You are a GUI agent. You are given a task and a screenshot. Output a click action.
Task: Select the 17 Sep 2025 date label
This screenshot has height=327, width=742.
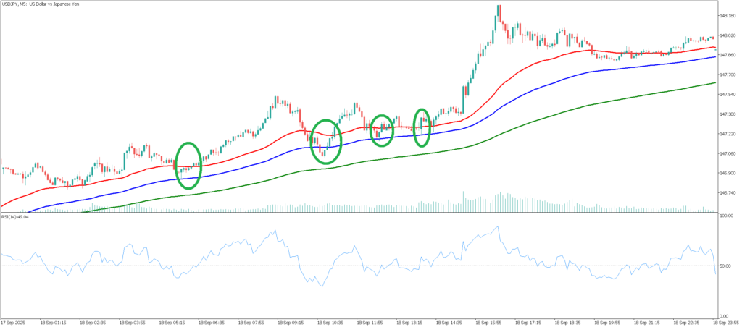[14, 322]
